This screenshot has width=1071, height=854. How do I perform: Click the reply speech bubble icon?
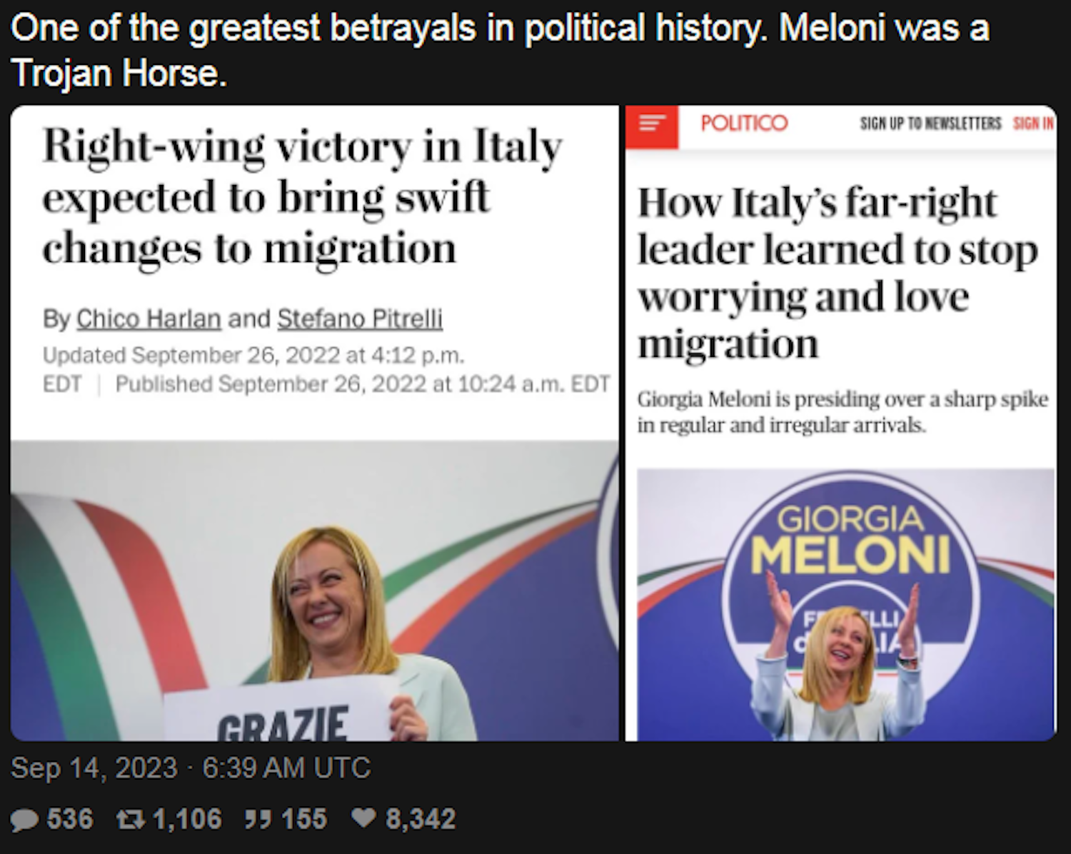pos(24,819)
